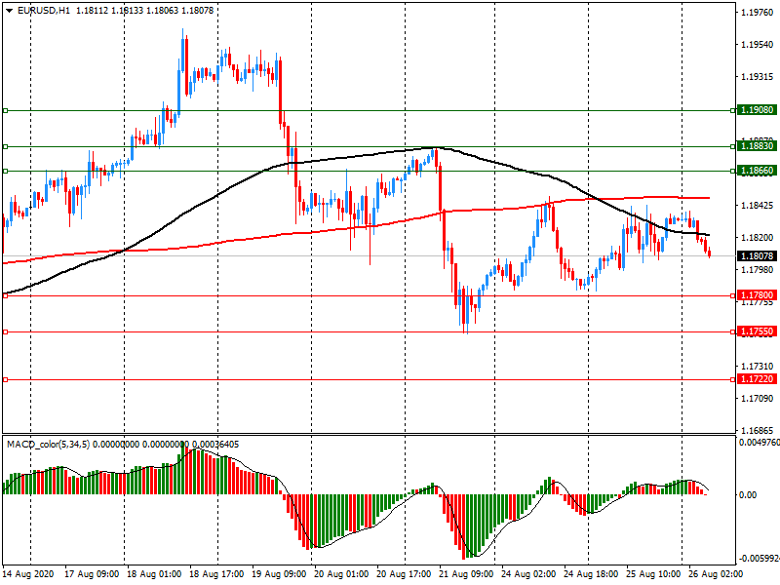The image size is (780, 585).
Task: Click the 1.17090 price scale value
Action: [758, 399]
